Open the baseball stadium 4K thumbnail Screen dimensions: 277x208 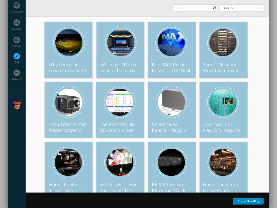69,42
